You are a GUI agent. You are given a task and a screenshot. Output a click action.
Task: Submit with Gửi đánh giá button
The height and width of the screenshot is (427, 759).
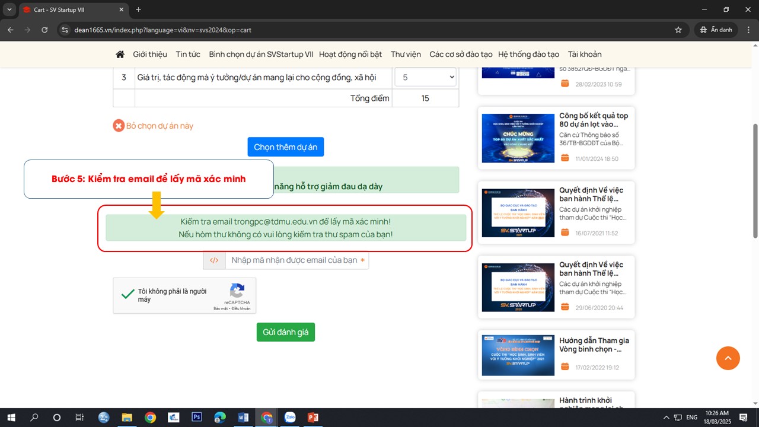tap(286, 332)
